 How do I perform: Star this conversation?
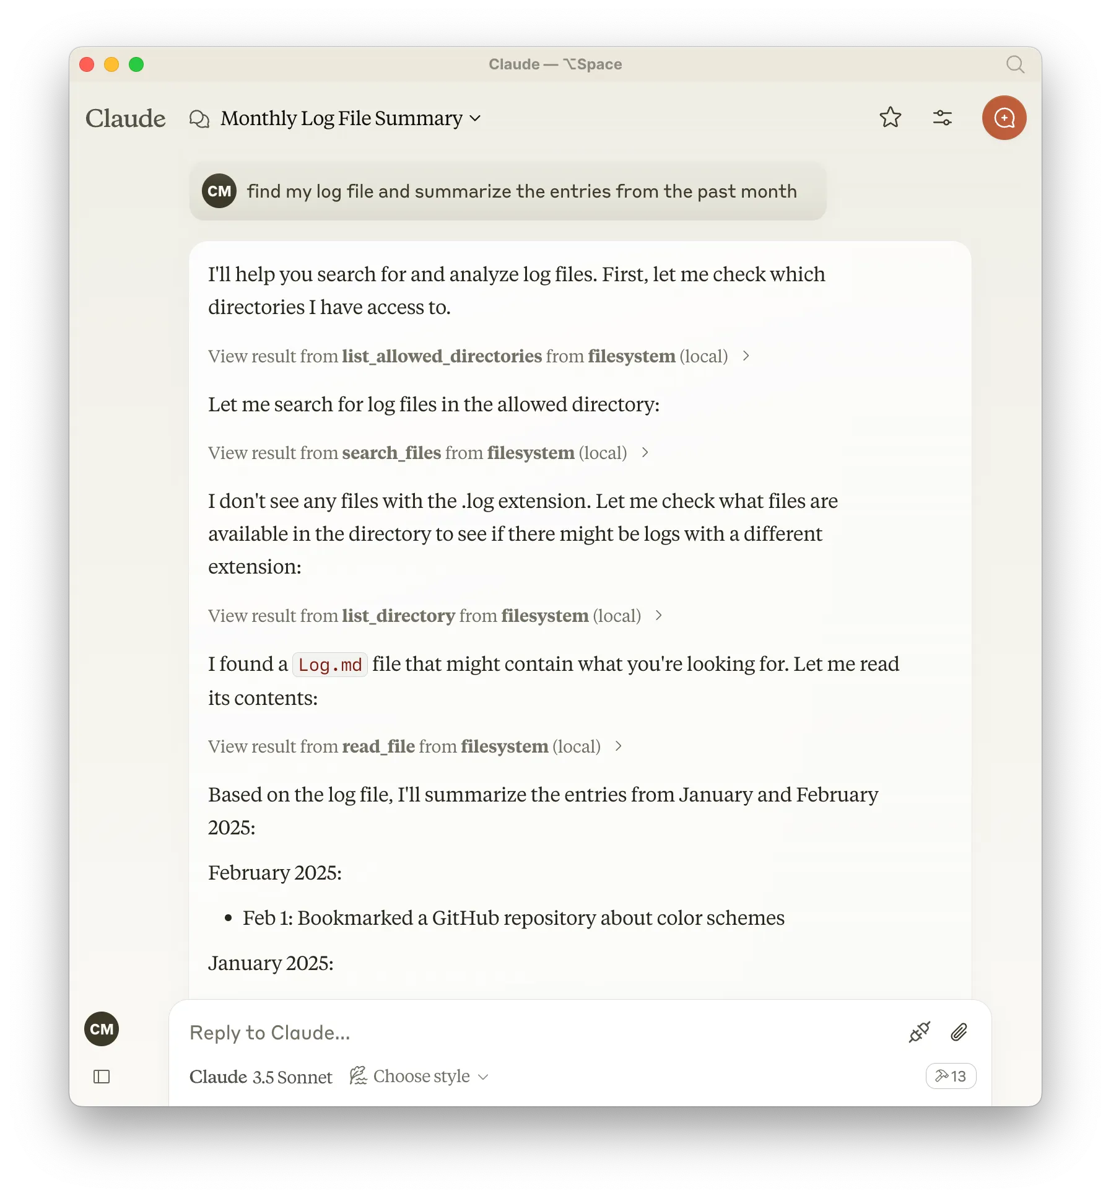(x=890, y=118)
